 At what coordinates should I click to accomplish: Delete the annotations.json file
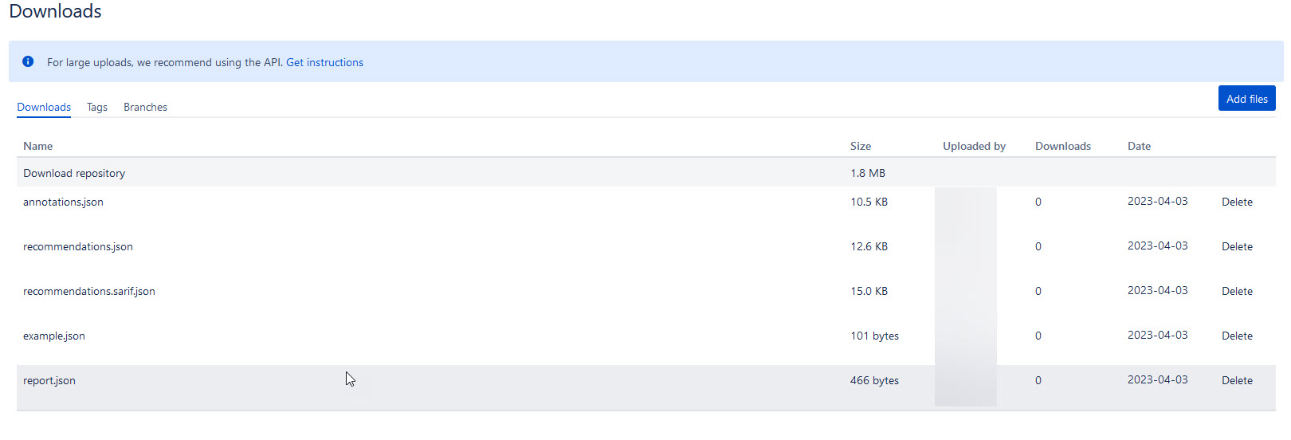pyautogui.click(x=1237, y=202)
